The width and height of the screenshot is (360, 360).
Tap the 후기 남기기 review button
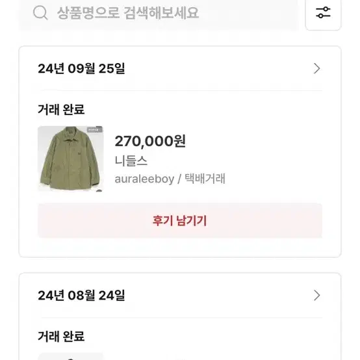click(x=180, y=220)
